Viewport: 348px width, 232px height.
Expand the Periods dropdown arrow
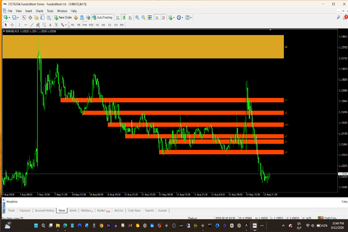pyautogui.click(x=182, y=18)
